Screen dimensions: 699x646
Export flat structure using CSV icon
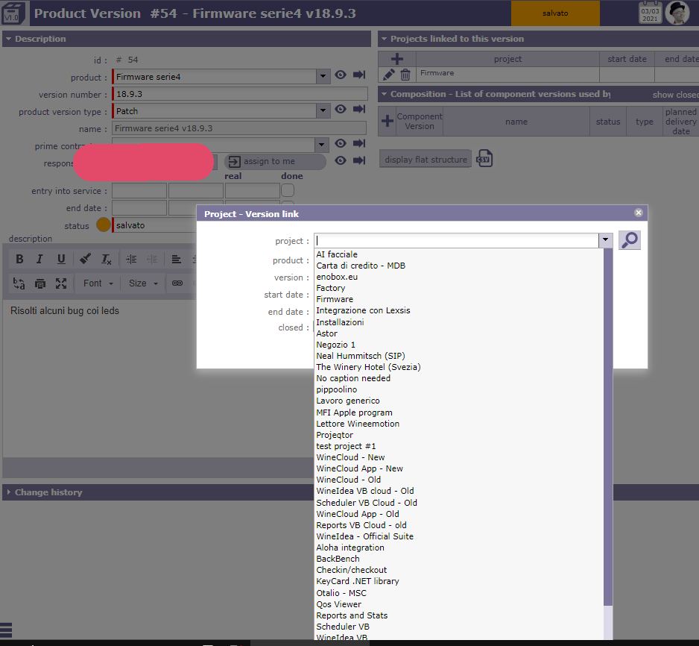coord(484,159)
